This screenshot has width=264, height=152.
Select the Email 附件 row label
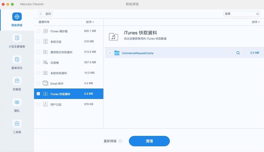tap(57, 84)
